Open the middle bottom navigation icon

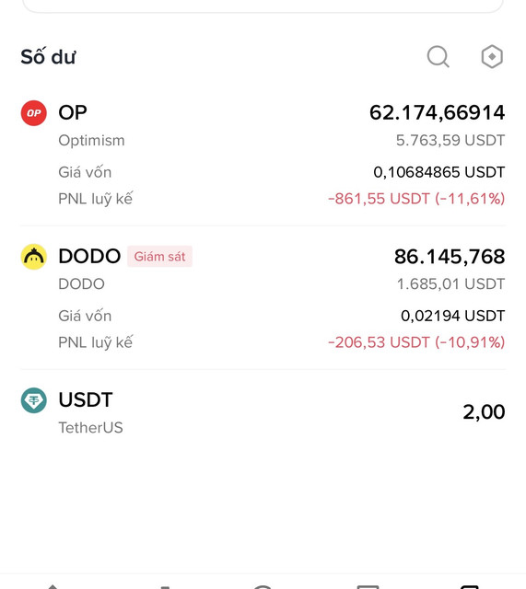pos(263,586)
